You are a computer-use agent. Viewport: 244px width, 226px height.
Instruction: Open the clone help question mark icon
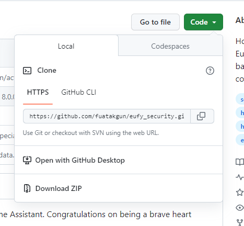coord(210,71)
